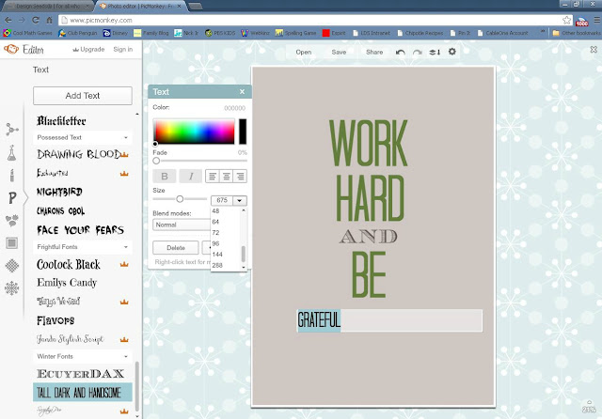Choose size 48 from list
Screen dimensions: 602x419
(215, 210)
